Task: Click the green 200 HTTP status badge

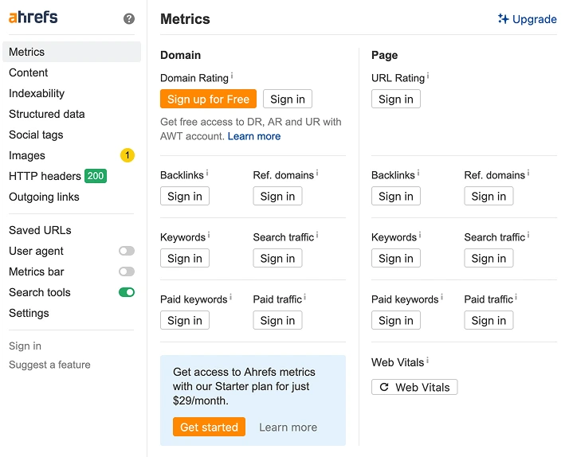Action: click(96, 176)
